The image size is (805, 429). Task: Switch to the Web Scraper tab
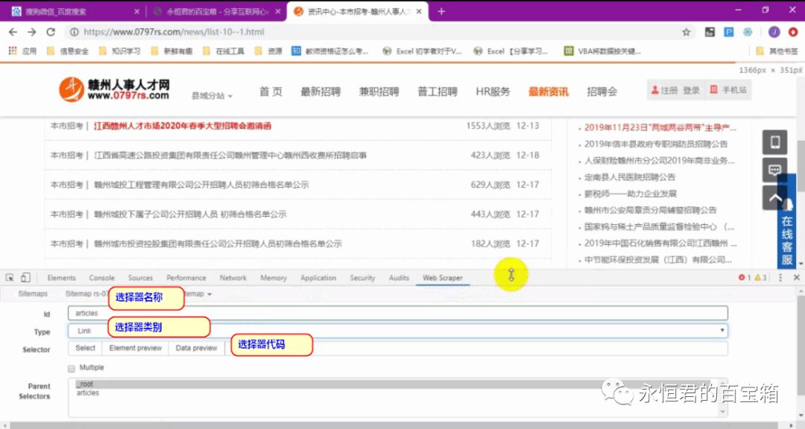442,278
